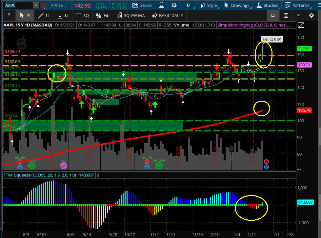Screen dimensions: 321x238
Task: Click the purple 4:1 split icon
Action: pos(64,165)
